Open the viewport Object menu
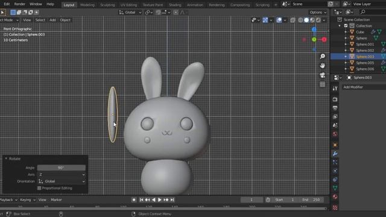The image size is (386, 217). click(x=65, y=20)
